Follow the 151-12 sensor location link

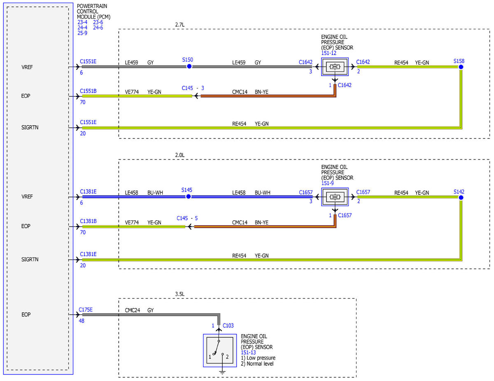pos(329,53)
